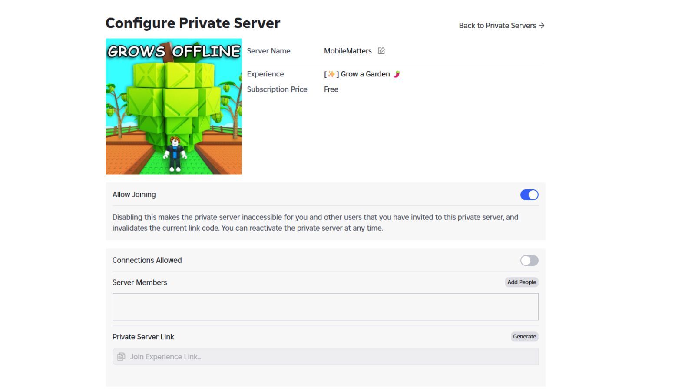Click the Allow Joining label
The image size is (695, 391).
coord(134,195)
